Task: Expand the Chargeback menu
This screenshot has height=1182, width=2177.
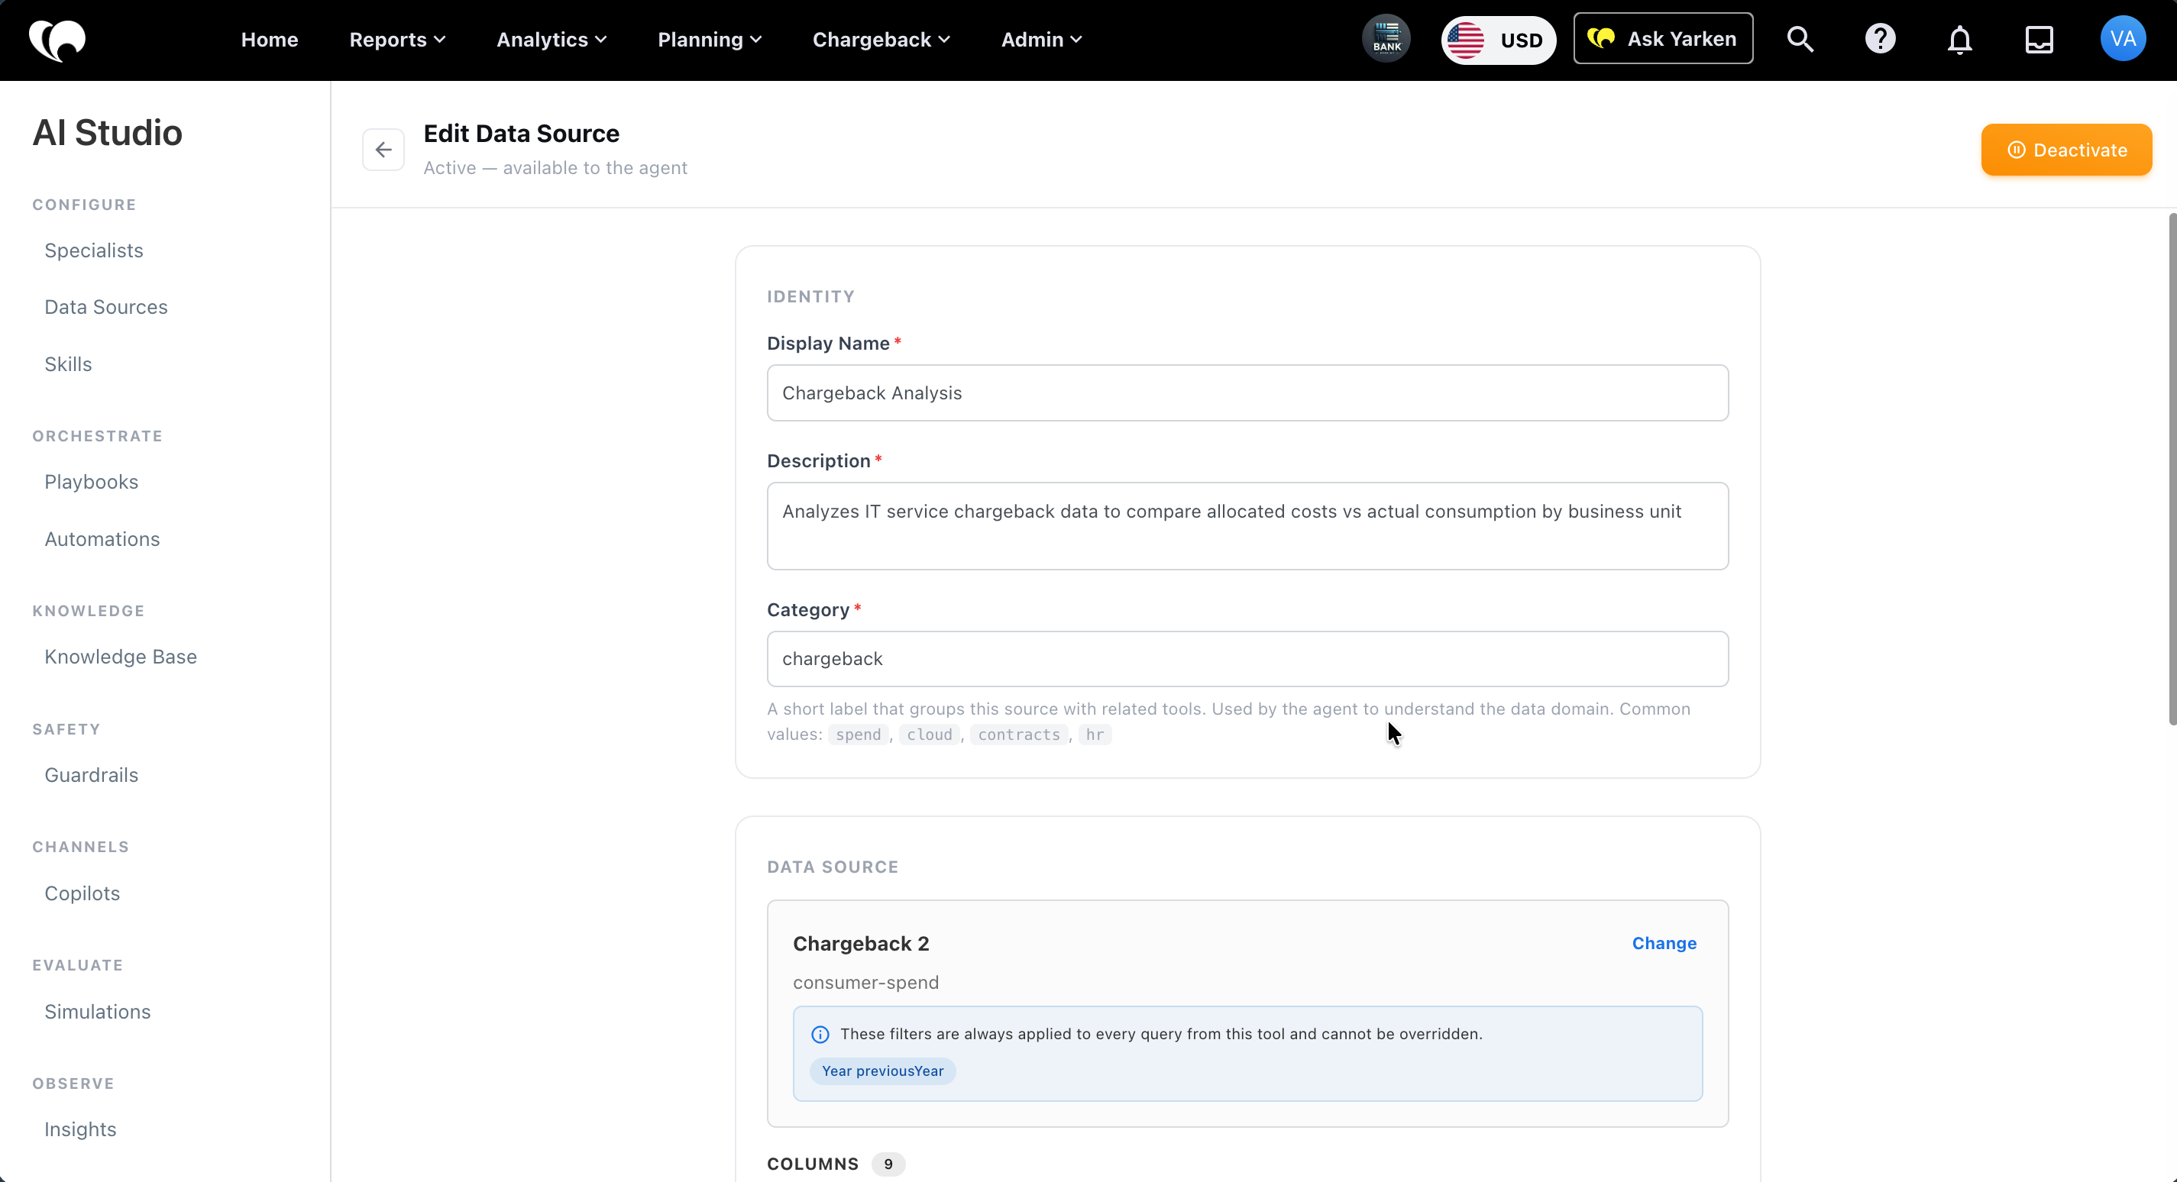Action: point(881,40)
